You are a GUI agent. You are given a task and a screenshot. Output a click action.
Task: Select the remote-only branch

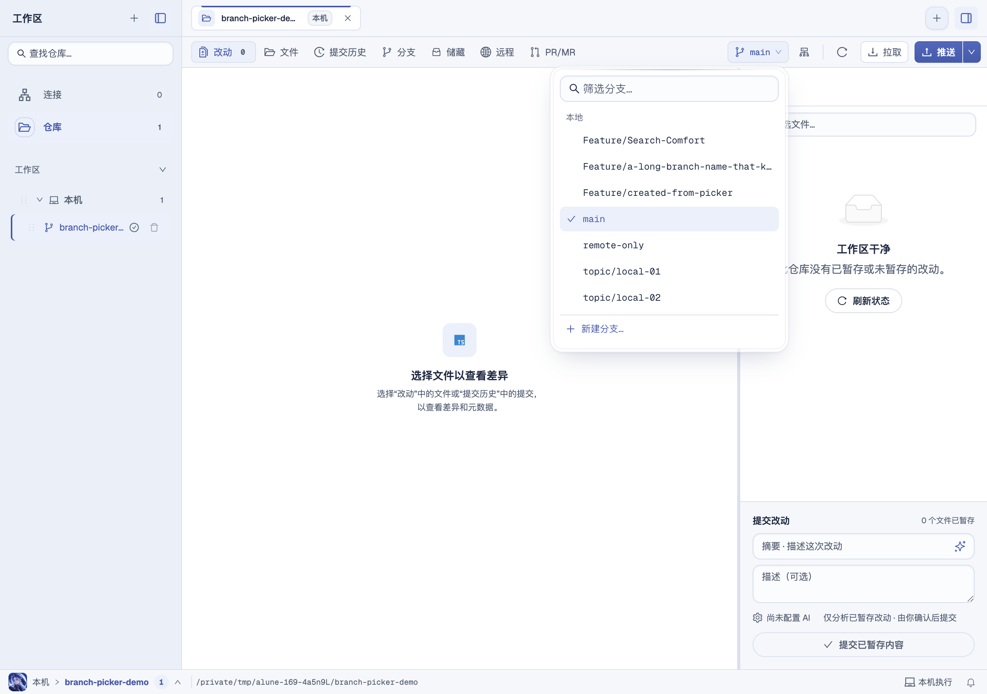click(x=669, y=245)
